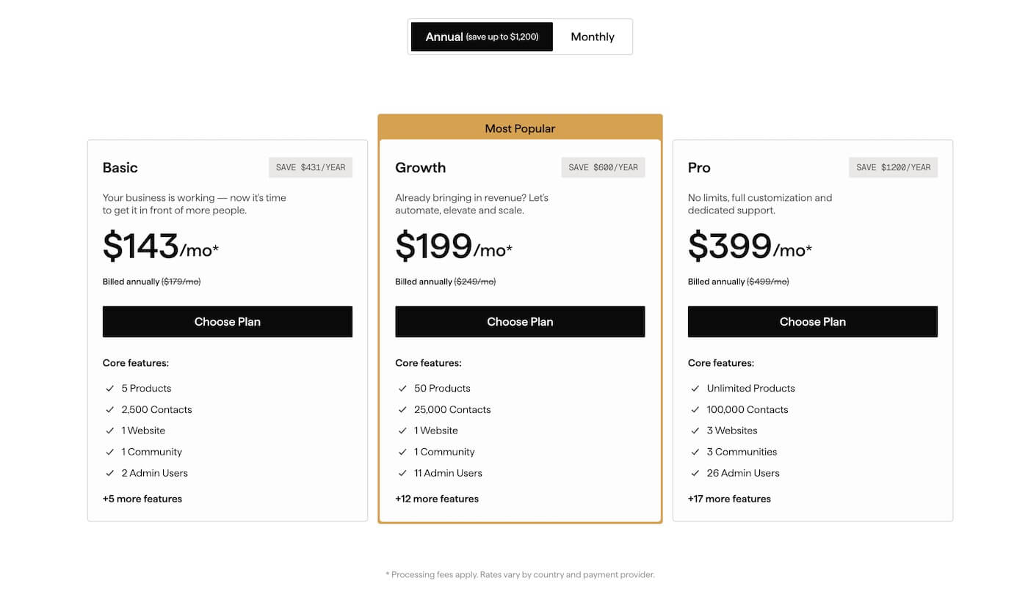The height and width of the screenshot is (597, 1028).
Task: Choose Plan for the Pro plan
Action: pyautogui.click(x=812, y=321)
